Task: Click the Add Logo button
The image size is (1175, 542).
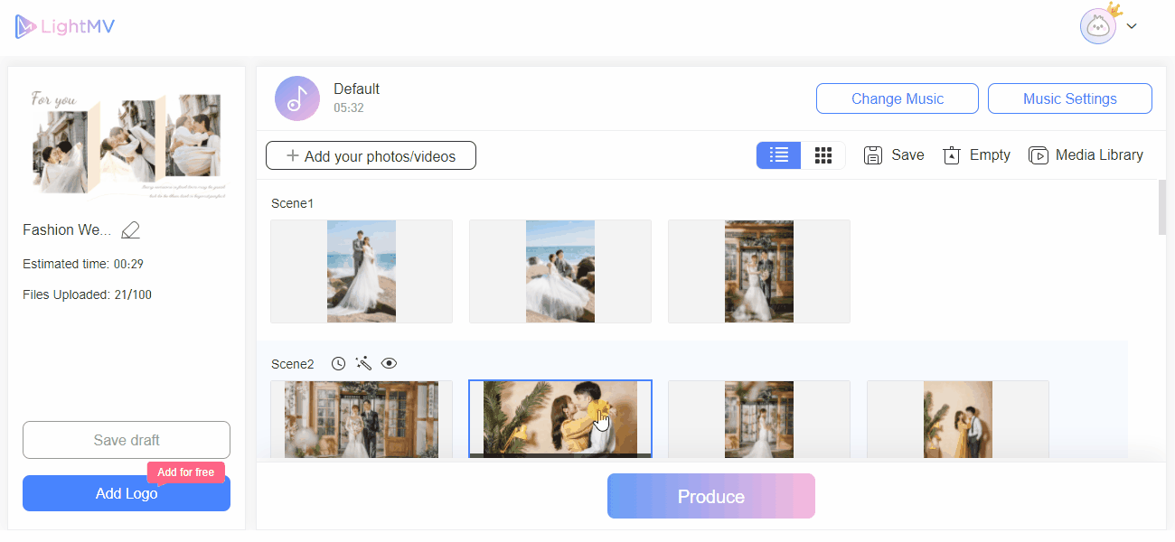Action: 126,493
